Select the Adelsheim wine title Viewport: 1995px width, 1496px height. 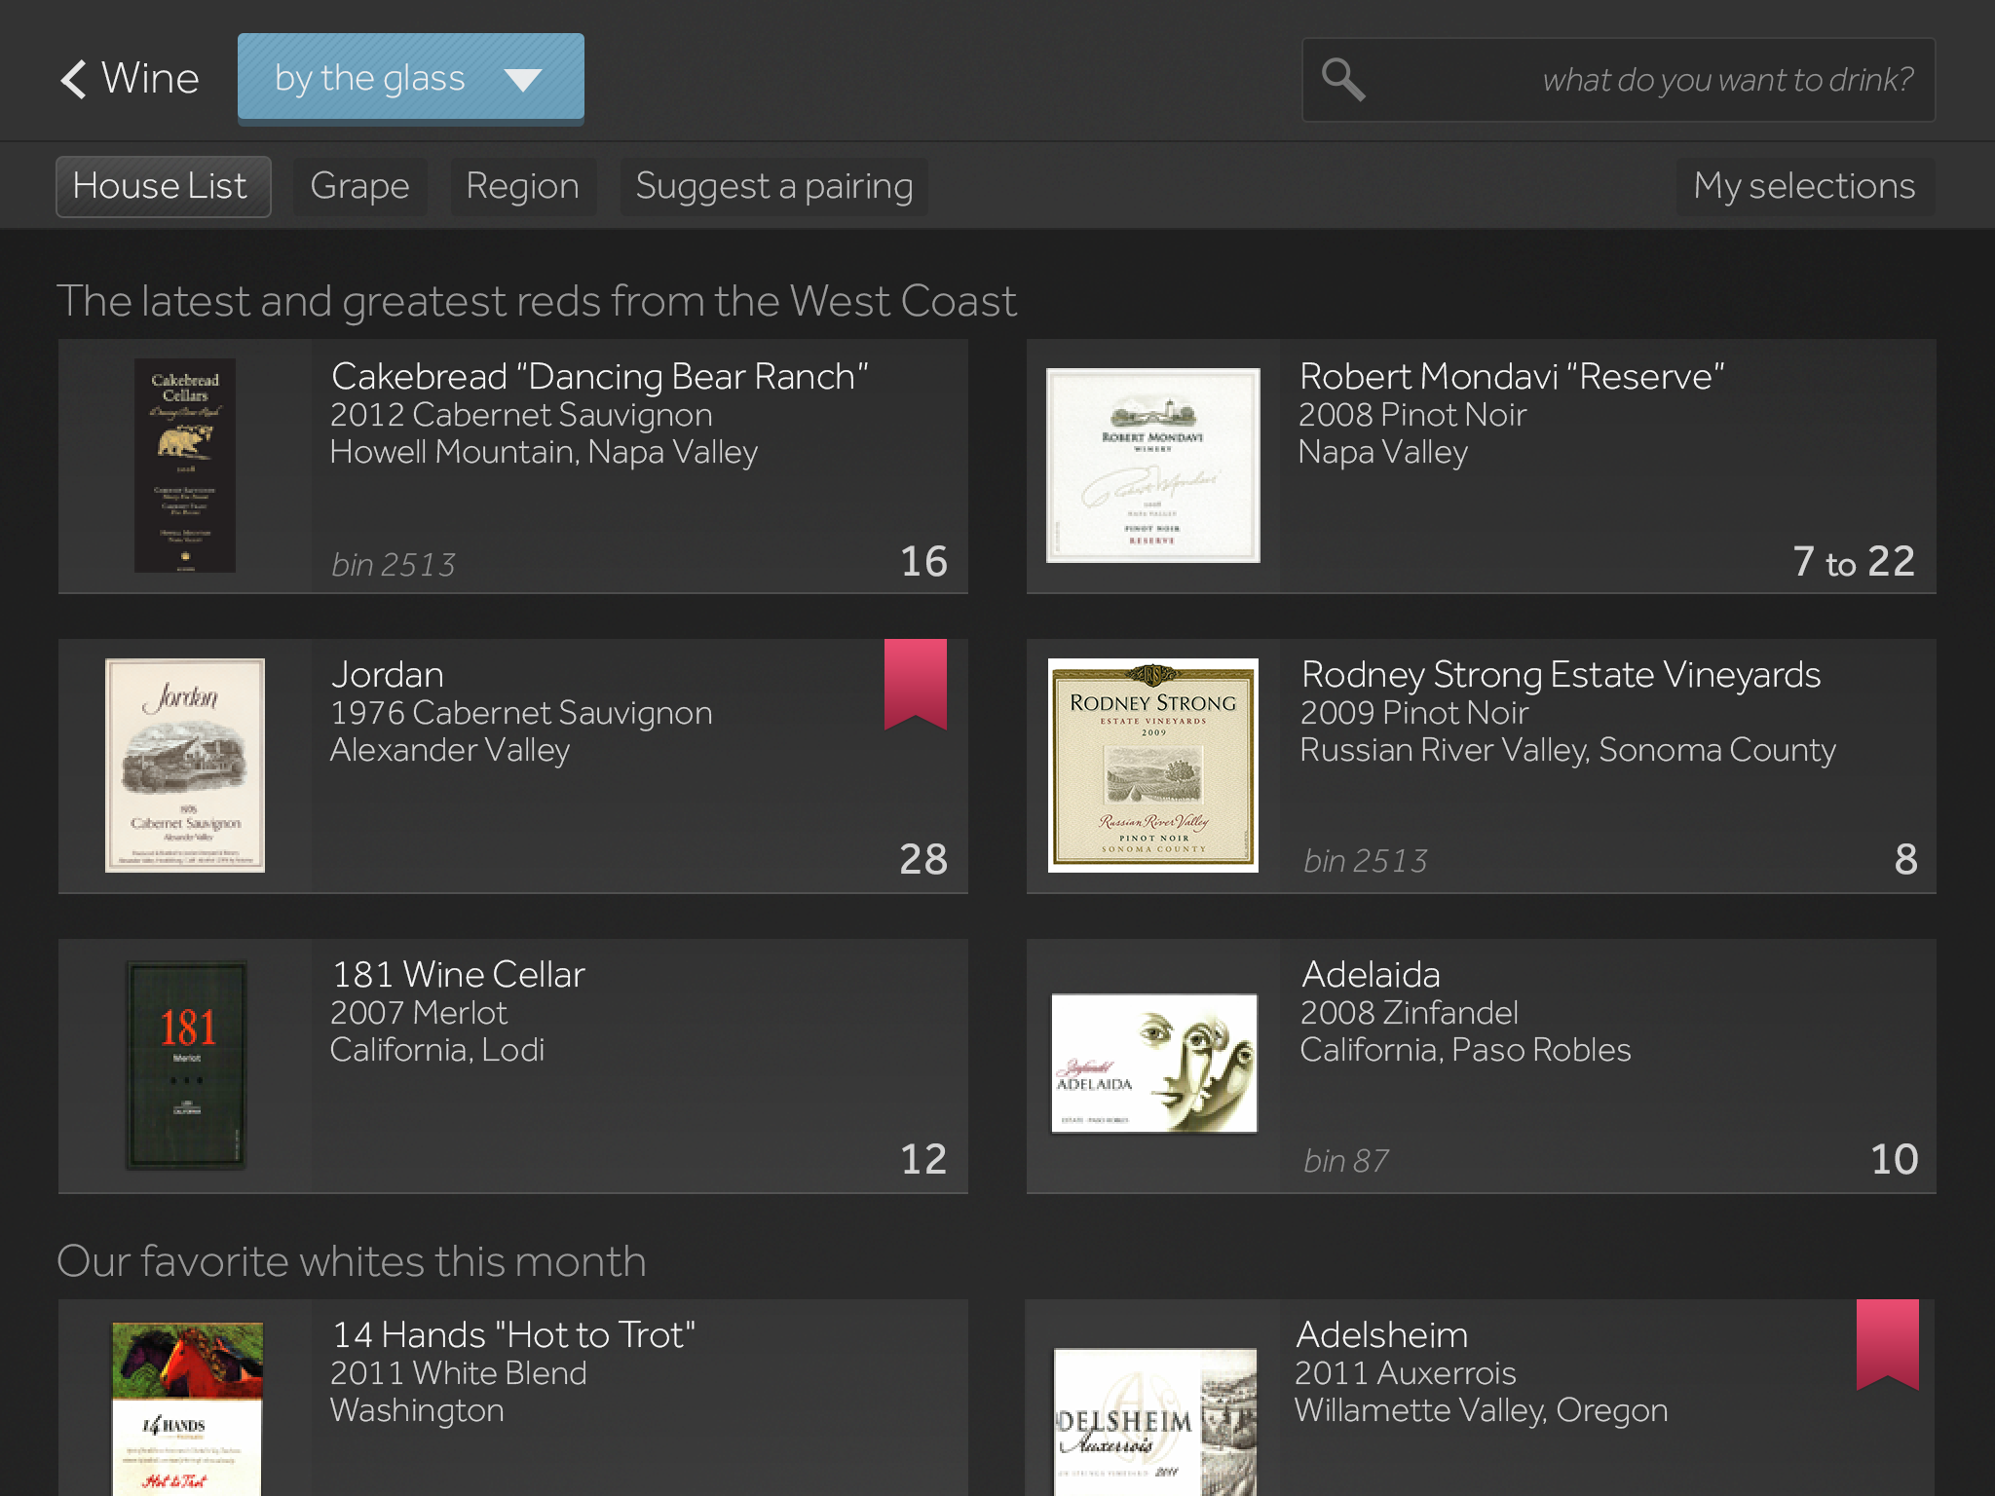(x=1381, y=1335)
